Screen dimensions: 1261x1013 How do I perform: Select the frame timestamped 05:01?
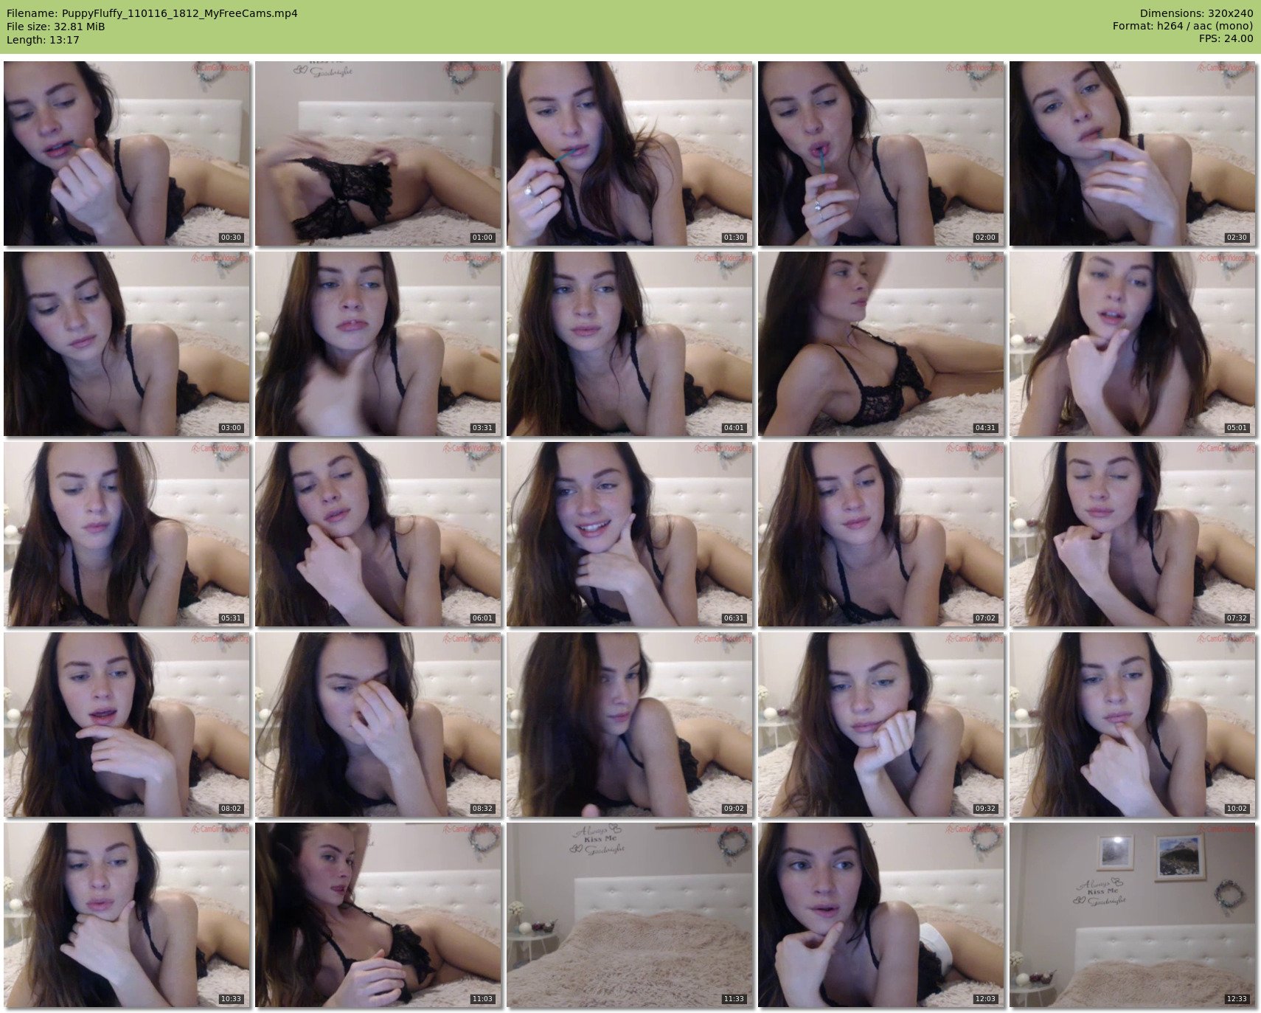tap(1132, 343)
